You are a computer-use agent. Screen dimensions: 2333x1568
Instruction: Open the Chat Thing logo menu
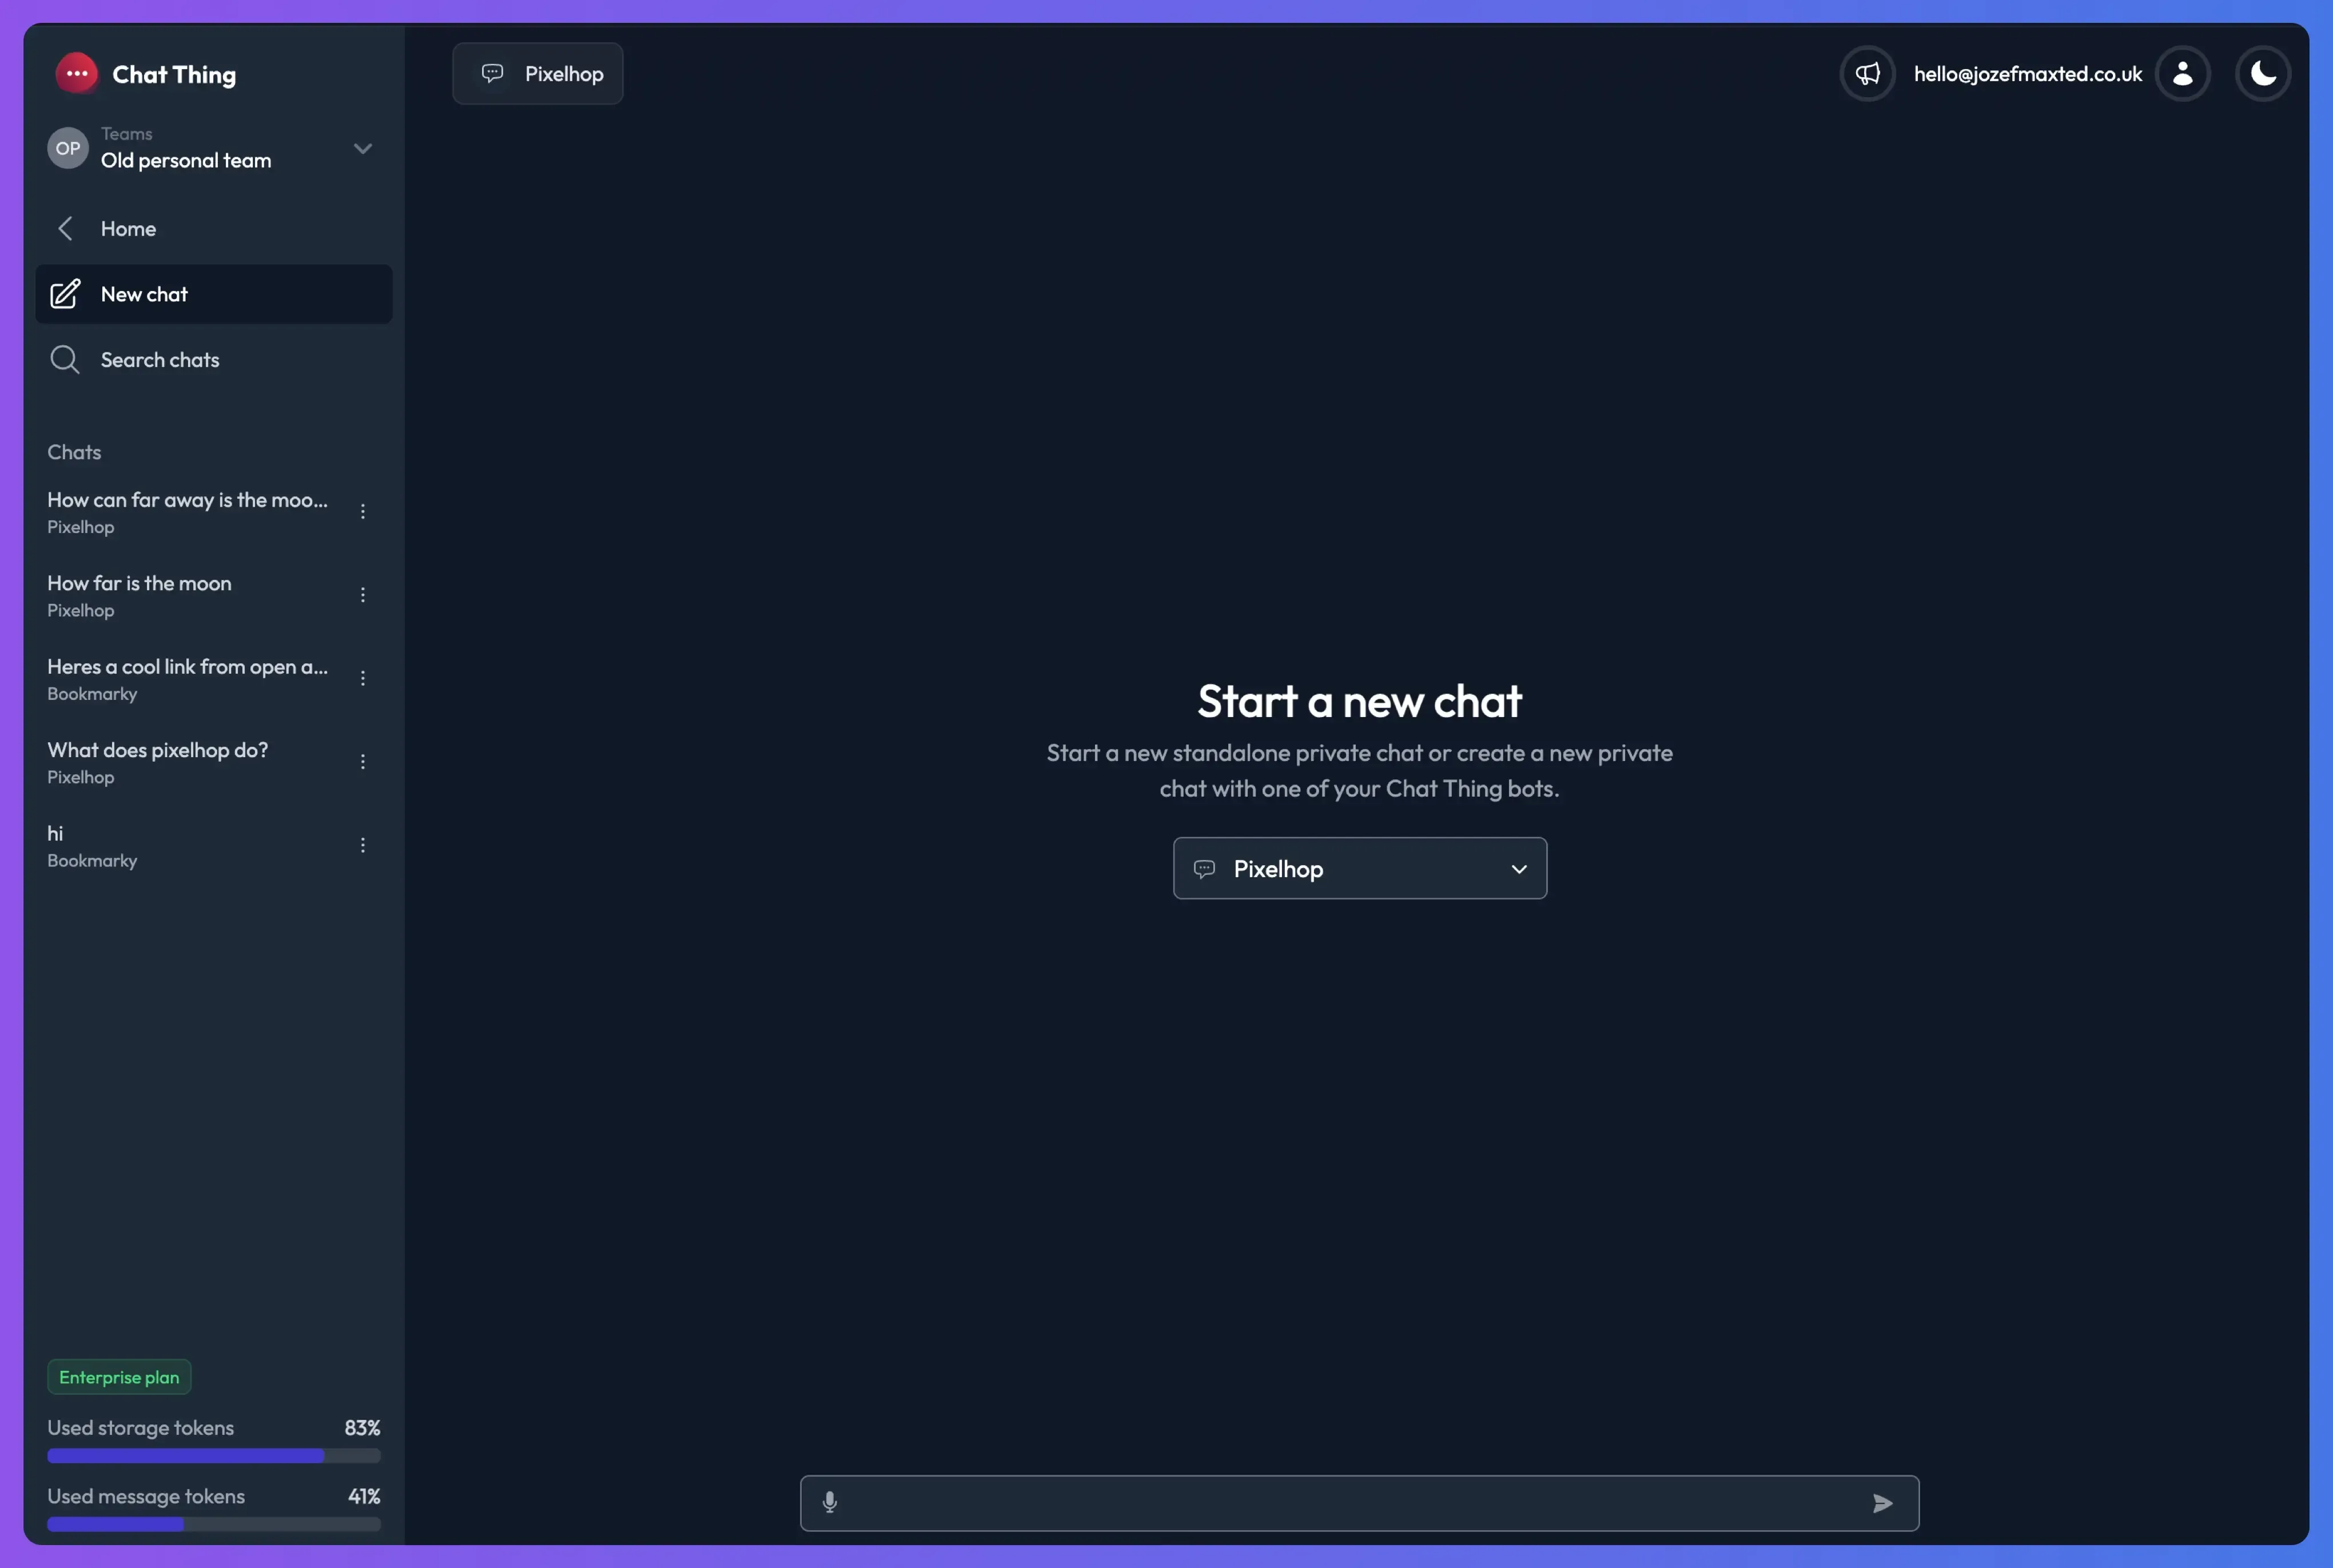coord(77,73)
